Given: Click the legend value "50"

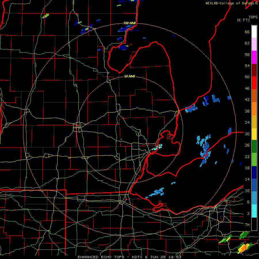Looking at the screenshot, I should [247, 77].
